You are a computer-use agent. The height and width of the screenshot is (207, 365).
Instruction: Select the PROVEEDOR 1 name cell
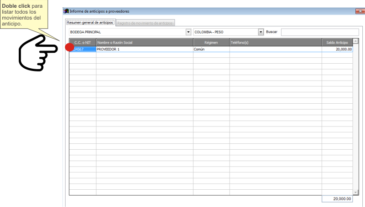[x=145, y=49]
